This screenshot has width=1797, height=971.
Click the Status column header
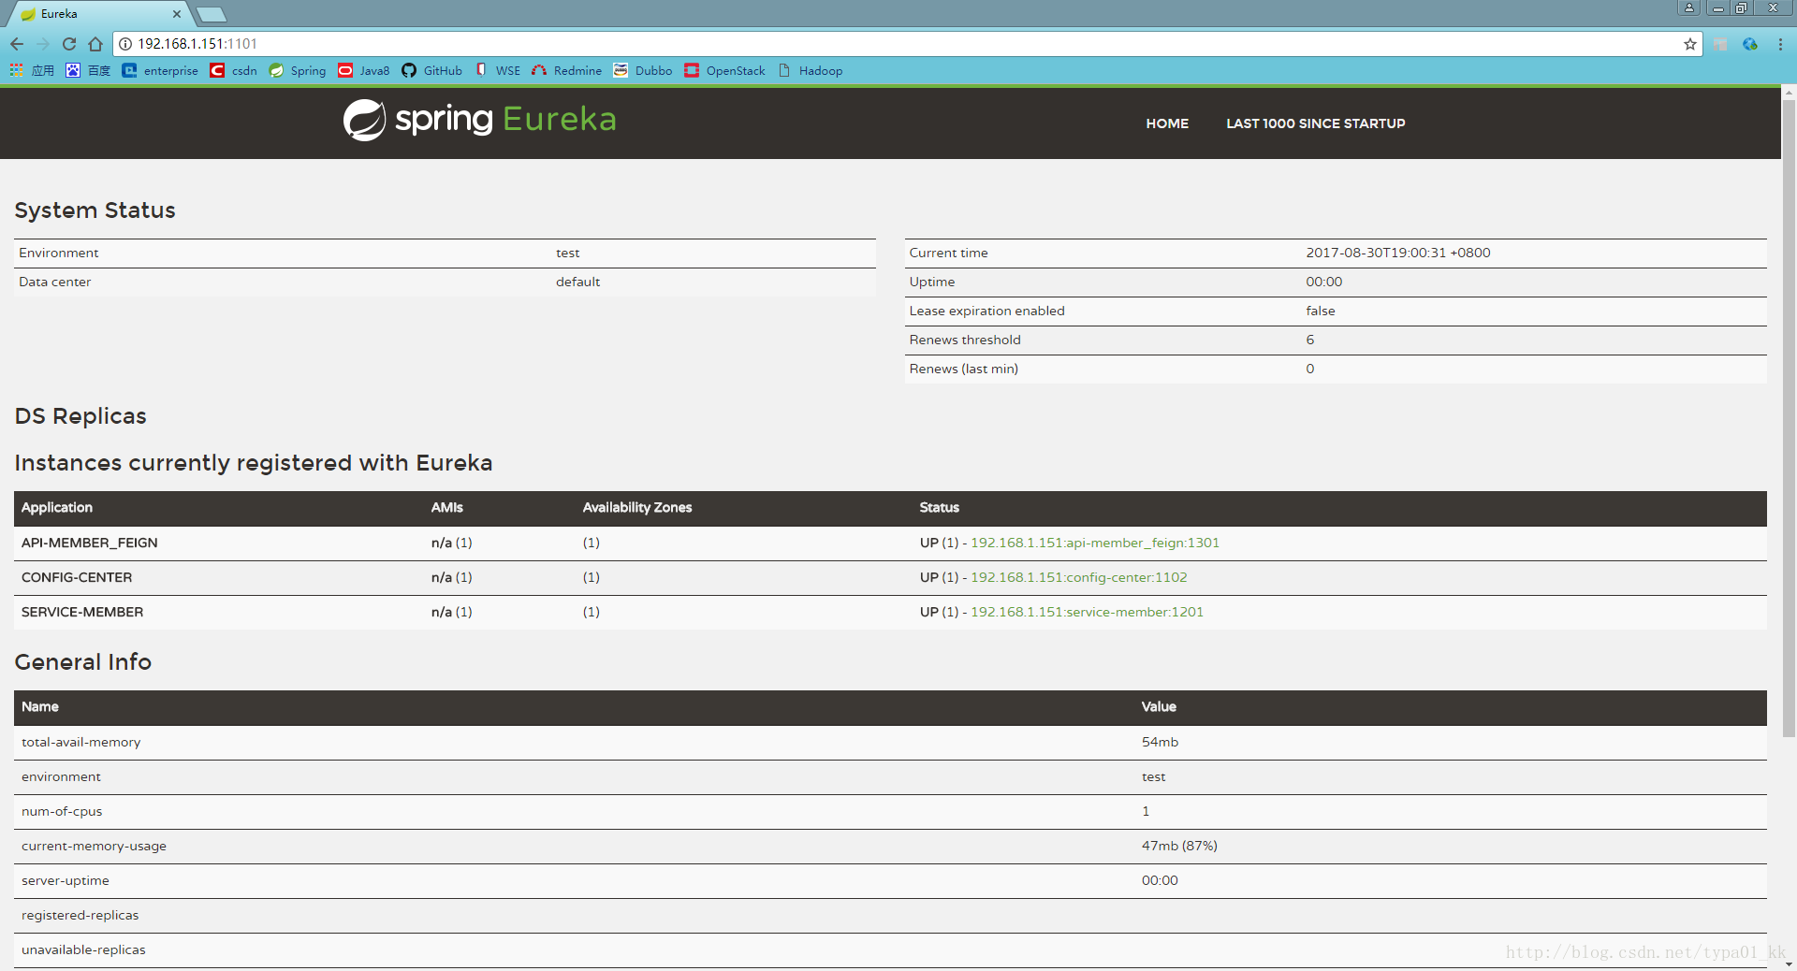pyautogui.click(x=940, y=507)
